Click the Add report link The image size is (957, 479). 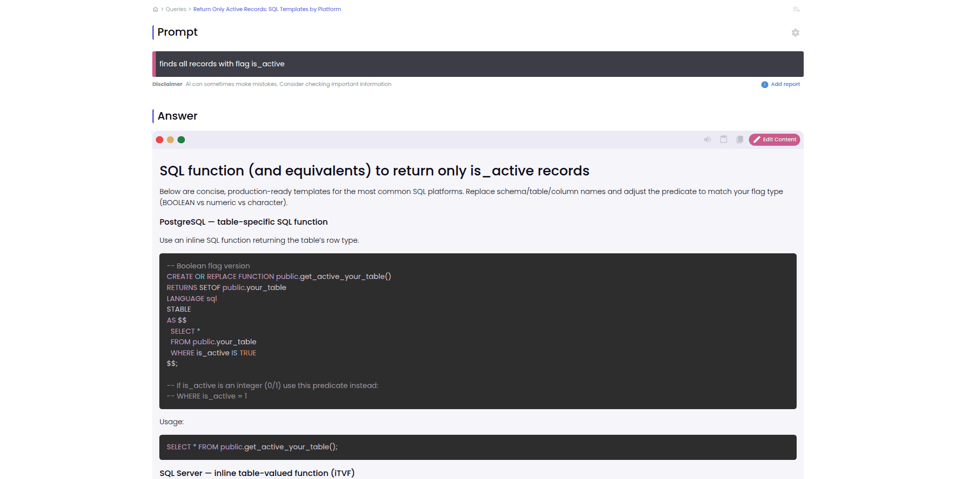coord(785,84)
